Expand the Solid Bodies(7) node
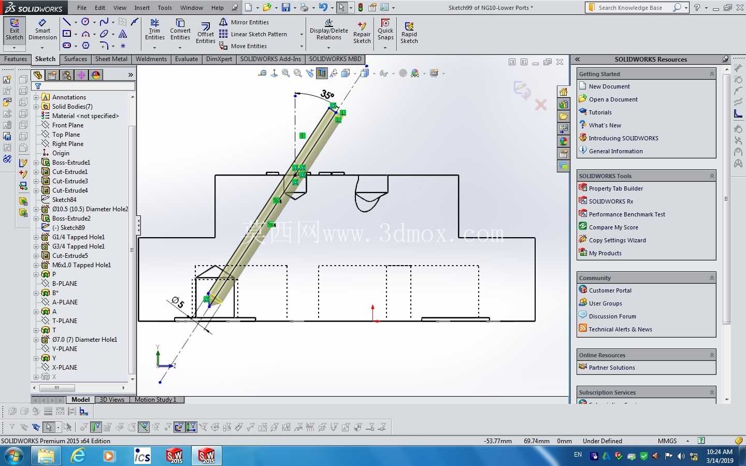 tap(36, 107)
